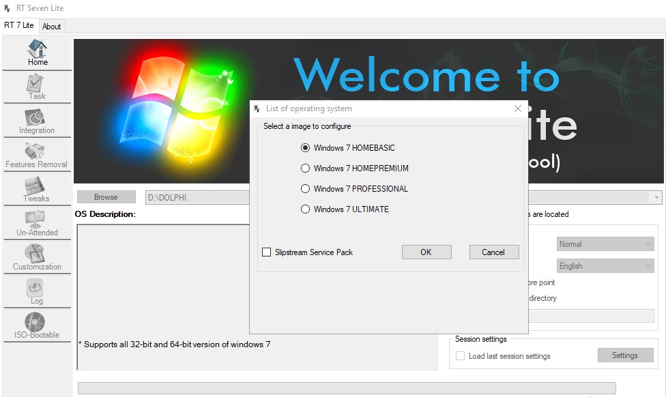Open Features Removal in the sidebar
Image resolution: width=666 pixels, height=397 pixels.
(x=37, y=156)
